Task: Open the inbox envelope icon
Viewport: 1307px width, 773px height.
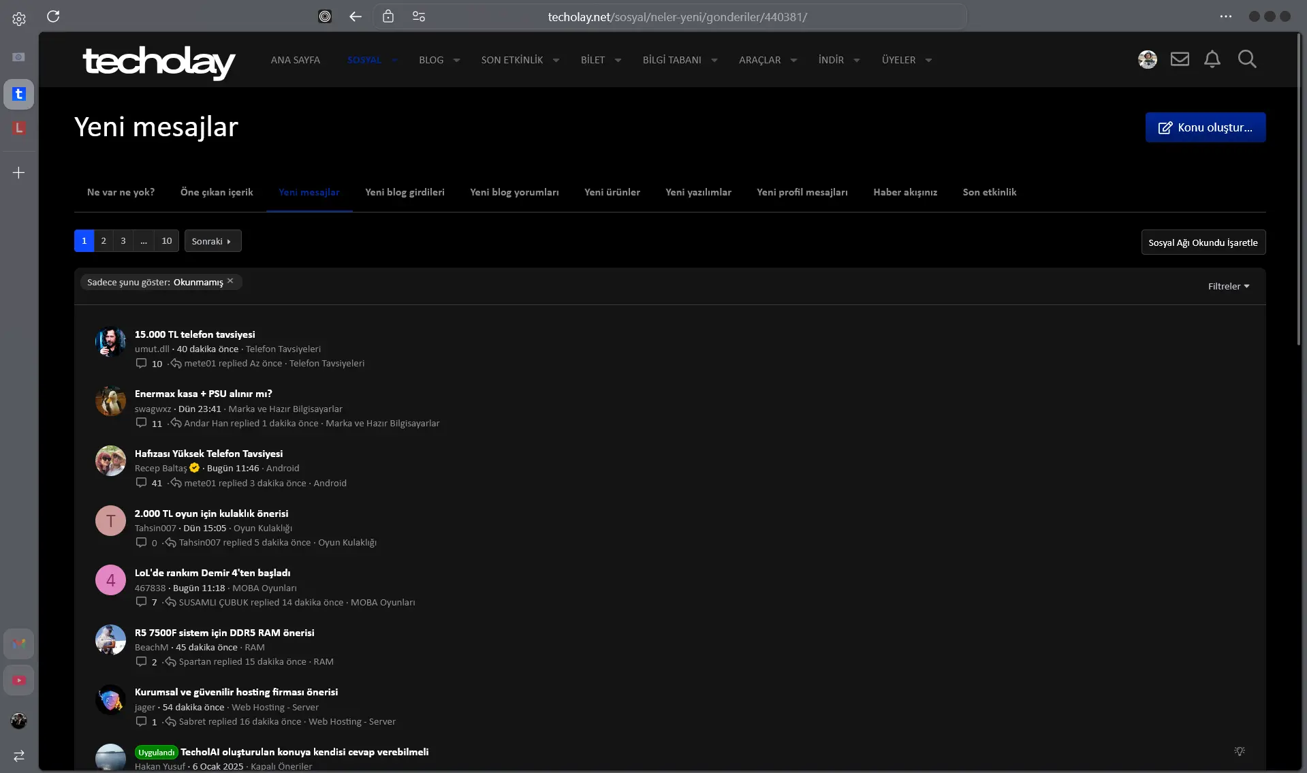Action: click(1180, 59)
